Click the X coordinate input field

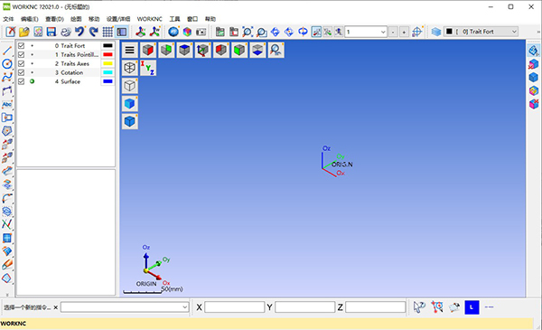[x=234, y=306]
